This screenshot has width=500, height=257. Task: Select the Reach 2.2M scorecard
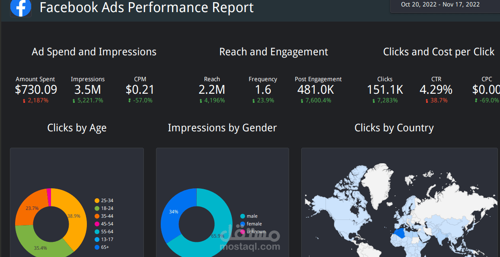click(x=212, y=89)
